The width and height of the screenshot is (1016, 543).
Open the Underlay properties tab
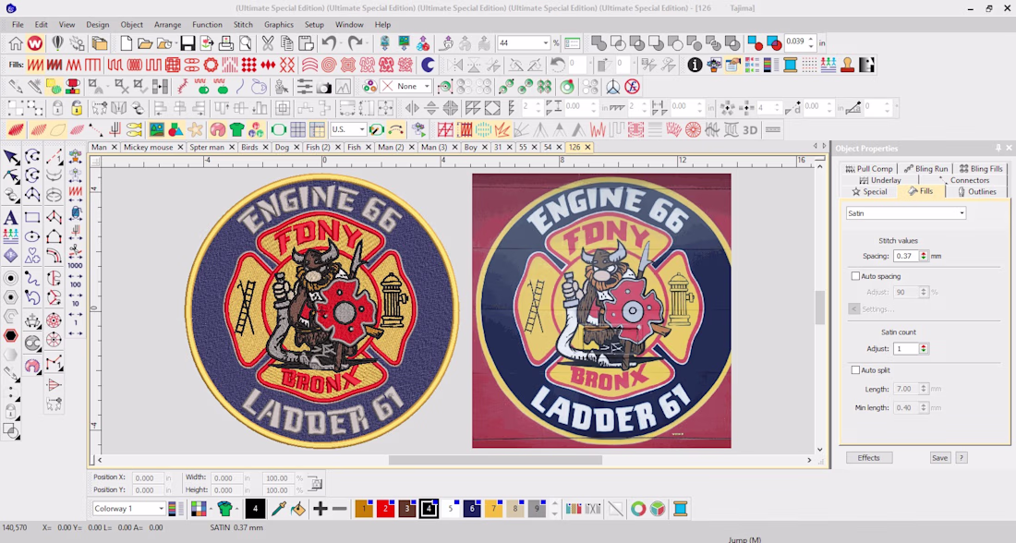pyautogui.click(x=880, y=180)
